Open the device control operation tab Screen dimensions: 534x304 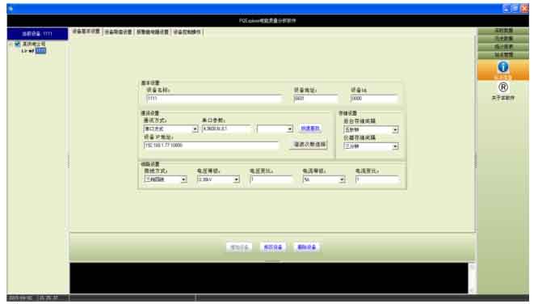(187, 32)
